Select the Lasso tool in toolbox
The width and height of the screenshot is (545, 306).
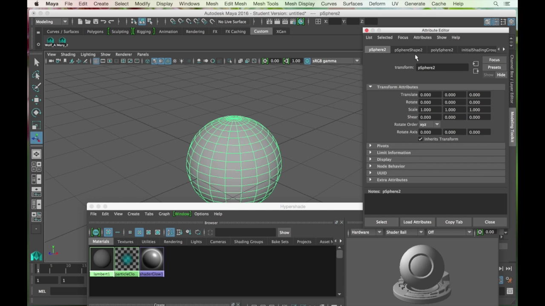(36, 75)
